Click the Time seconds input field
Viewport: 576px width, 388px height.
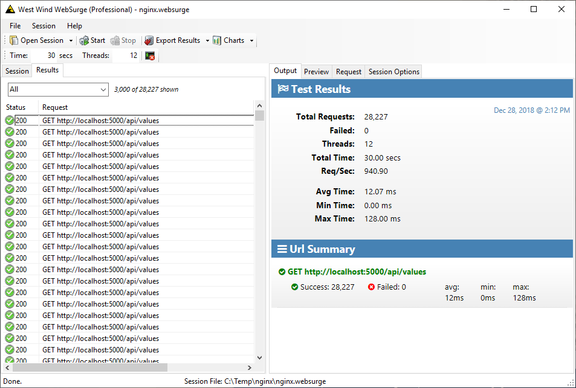[44, 56]
